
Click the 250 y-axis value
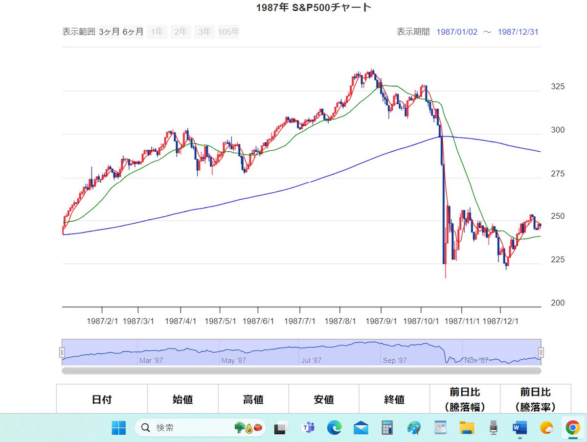558,216
